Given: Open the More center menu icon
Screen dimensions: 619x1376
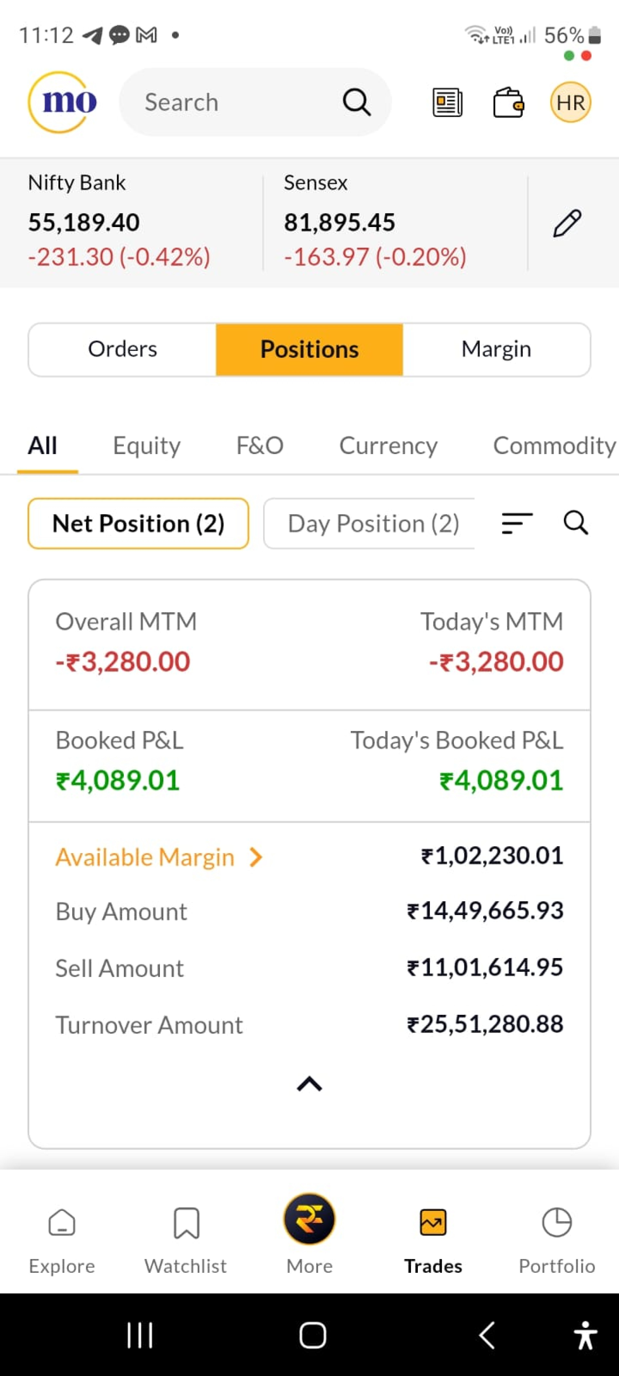Looking at the screenshot, I should point(309,1219).
